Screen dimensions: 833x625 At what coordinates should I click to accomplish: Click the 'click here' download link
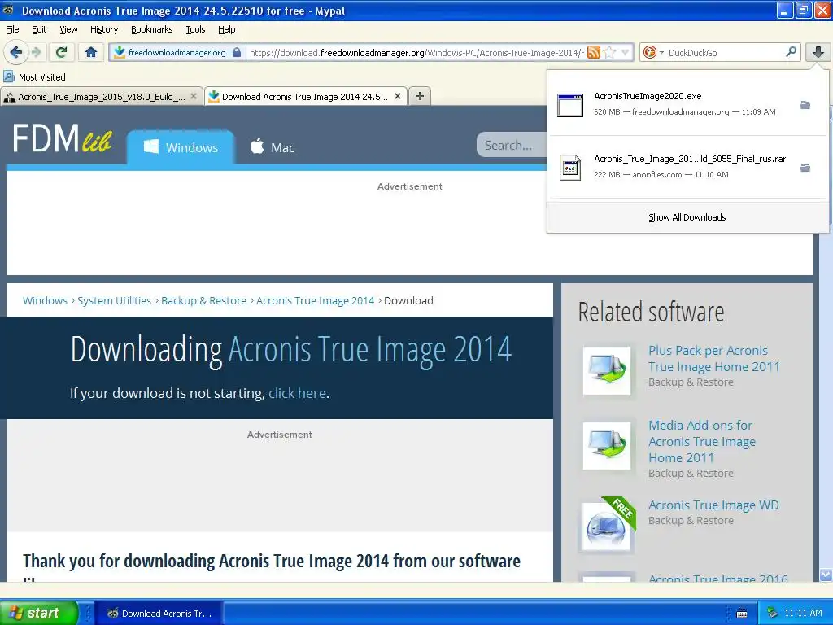coord(297,393)
